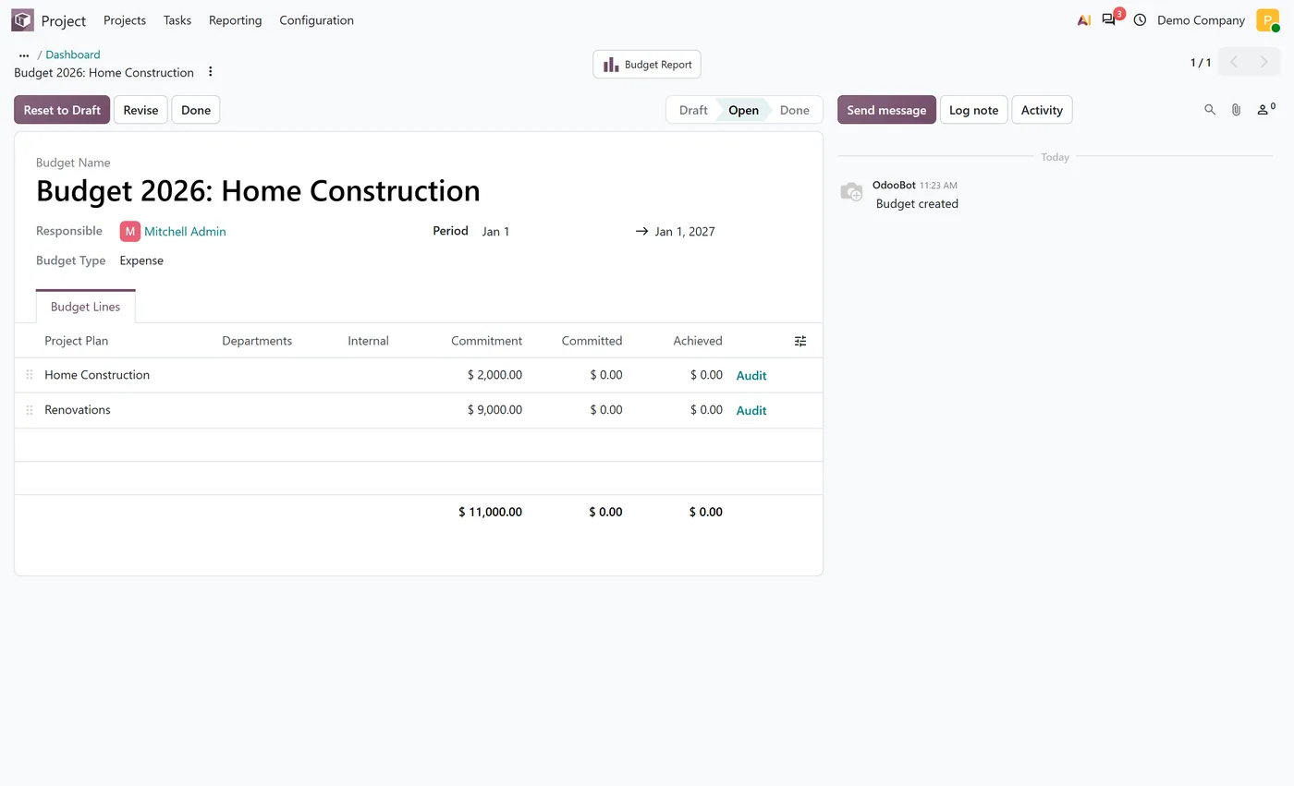
Task: Search messages in the chatter
Action: (x=1210, y=110)
